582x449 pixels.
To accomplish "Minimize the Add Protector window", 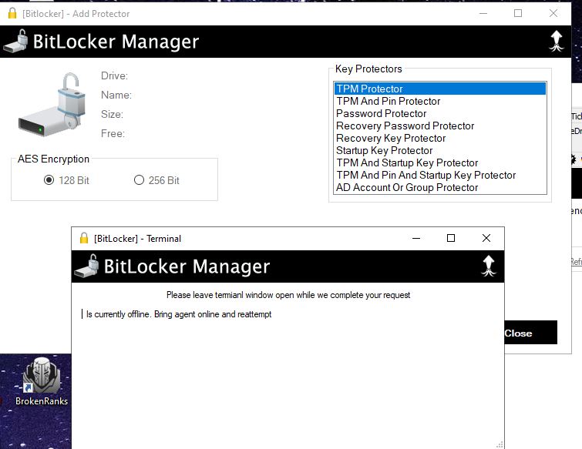I will (483, 13).
